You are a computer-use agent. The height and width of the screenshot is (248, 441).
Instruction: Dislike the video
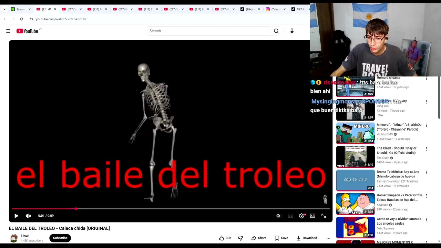[240, 238]
